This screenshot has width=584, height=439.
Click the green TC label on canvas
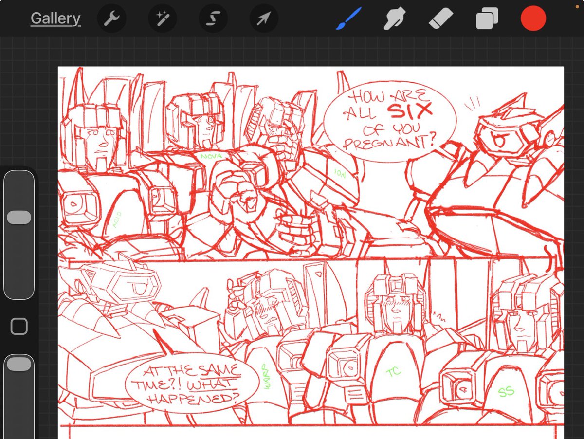pyautogui.click(x=393, y=372)
